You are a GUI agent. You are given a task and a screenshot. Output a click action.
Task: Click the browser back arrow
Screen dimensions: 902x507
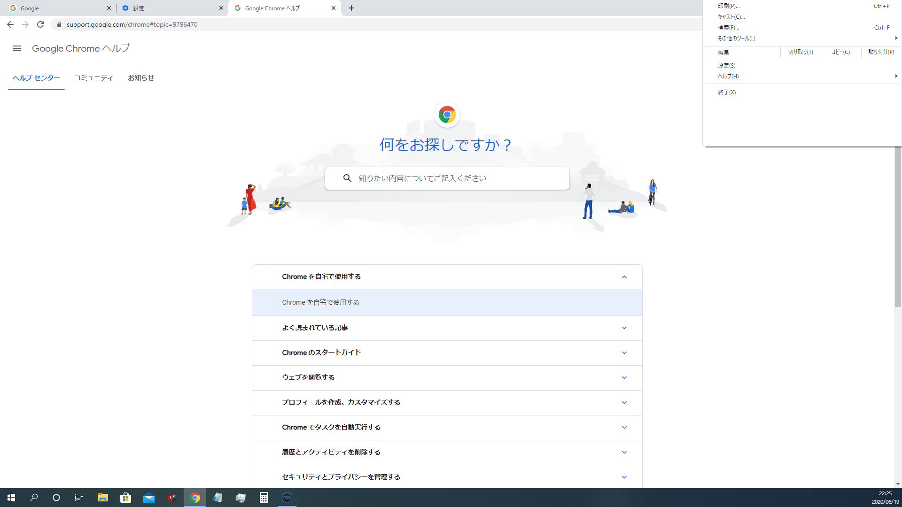point(10,24)
